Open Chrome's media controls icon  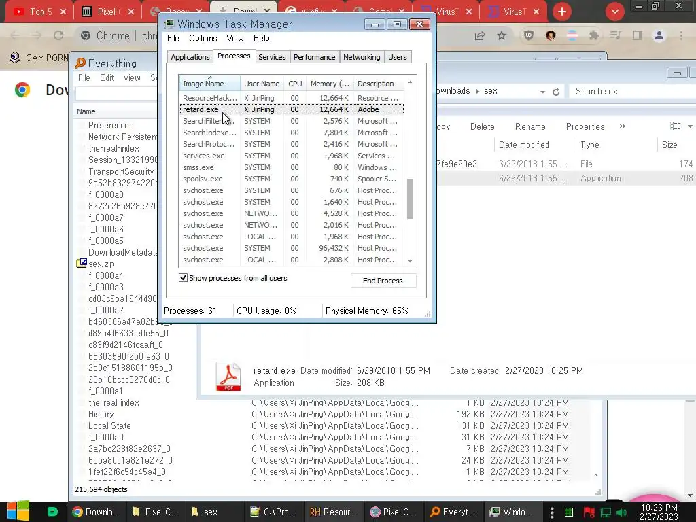tap(615, 35)
